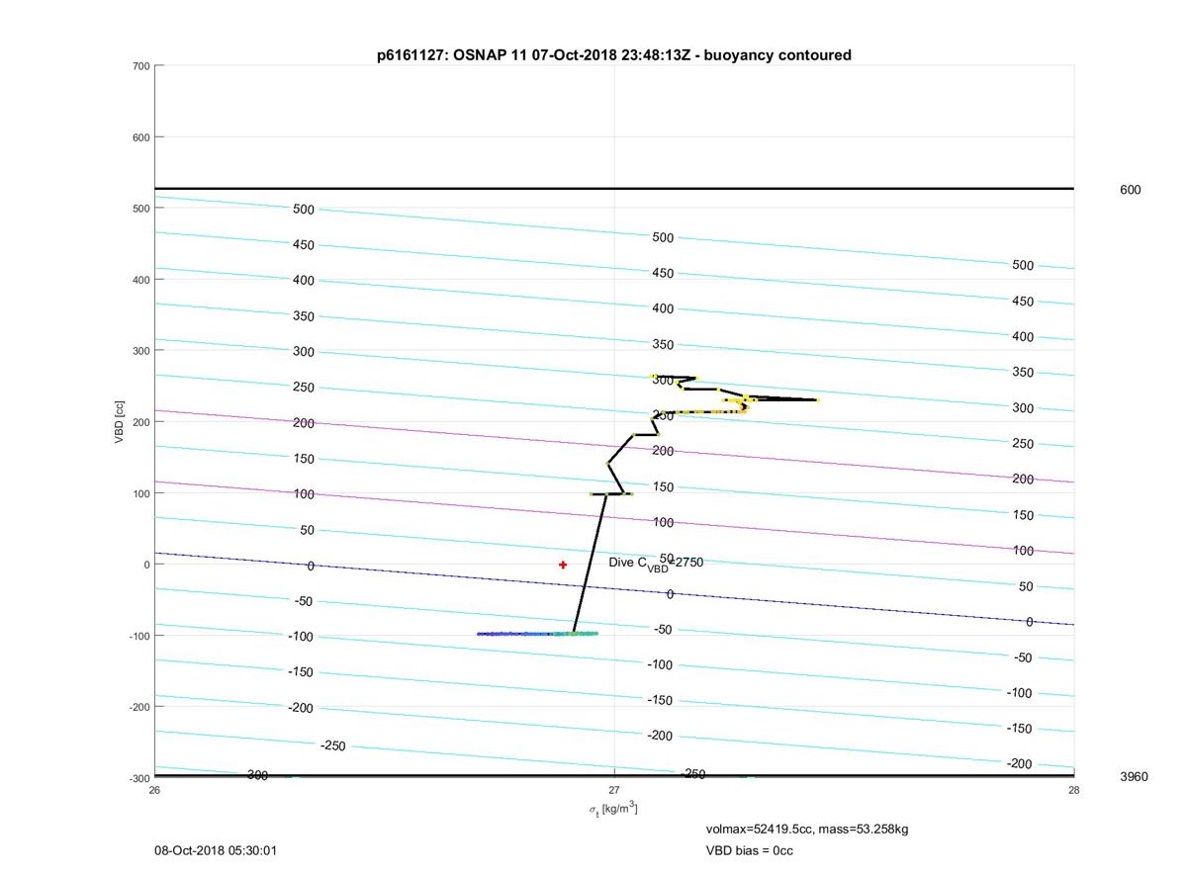This screenshot has height=875, width=1187.
Task: Click the y-axis tick label "400"
Action: pos(140,280)
